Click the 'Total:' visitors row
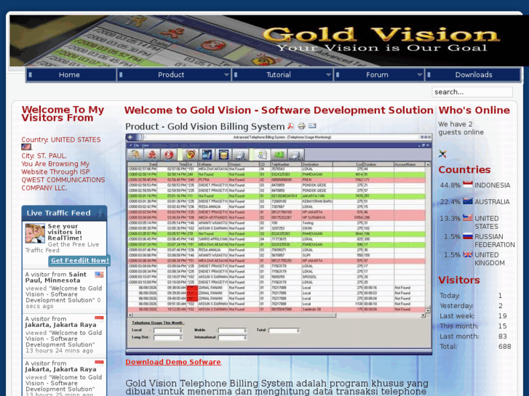Image resolution: width=529 pixels, height=396 pixels. [x=475, y=347]
